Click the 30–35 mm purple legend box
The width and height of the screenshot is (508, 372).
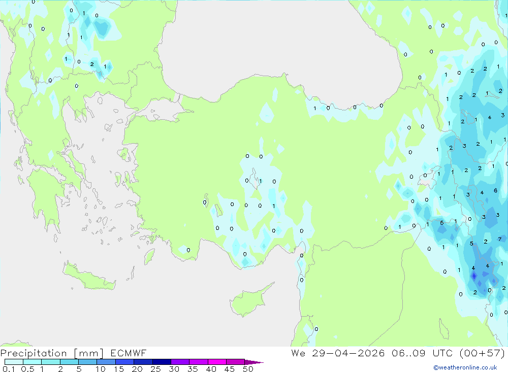pyautogui.click(x=180, y=362)
